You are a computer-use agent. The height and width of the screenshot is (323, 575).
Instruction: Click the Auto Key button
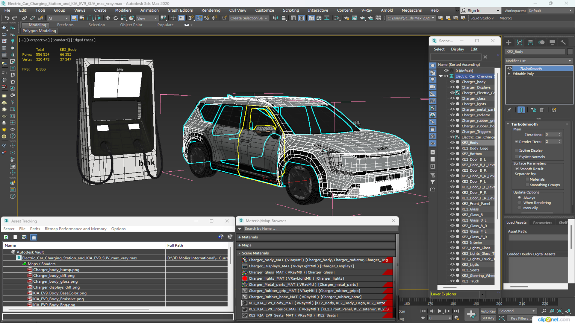point(488,311)
